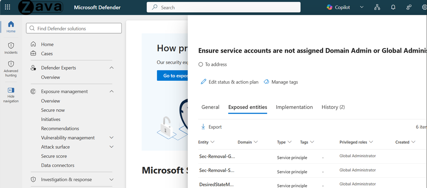Open the app launcher grid icon

[x=8, y=7]
